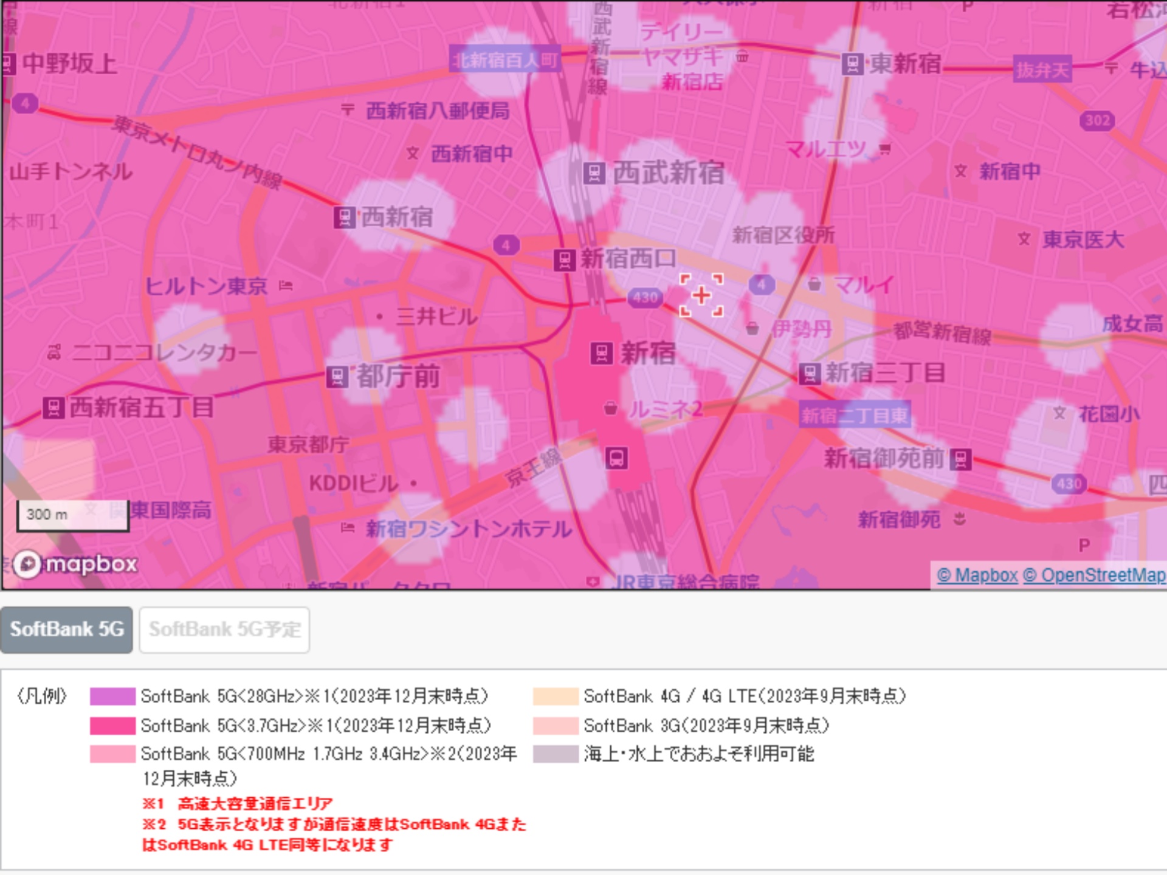Image resolution: width=1167 pixels, height=875 pixels.
Task: Click the 新宿中 school icon
Action: point(960,171)
